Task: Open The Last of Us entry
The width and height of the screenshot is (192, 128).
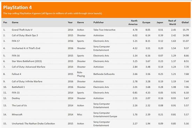Action: click(x=19, y=105)
